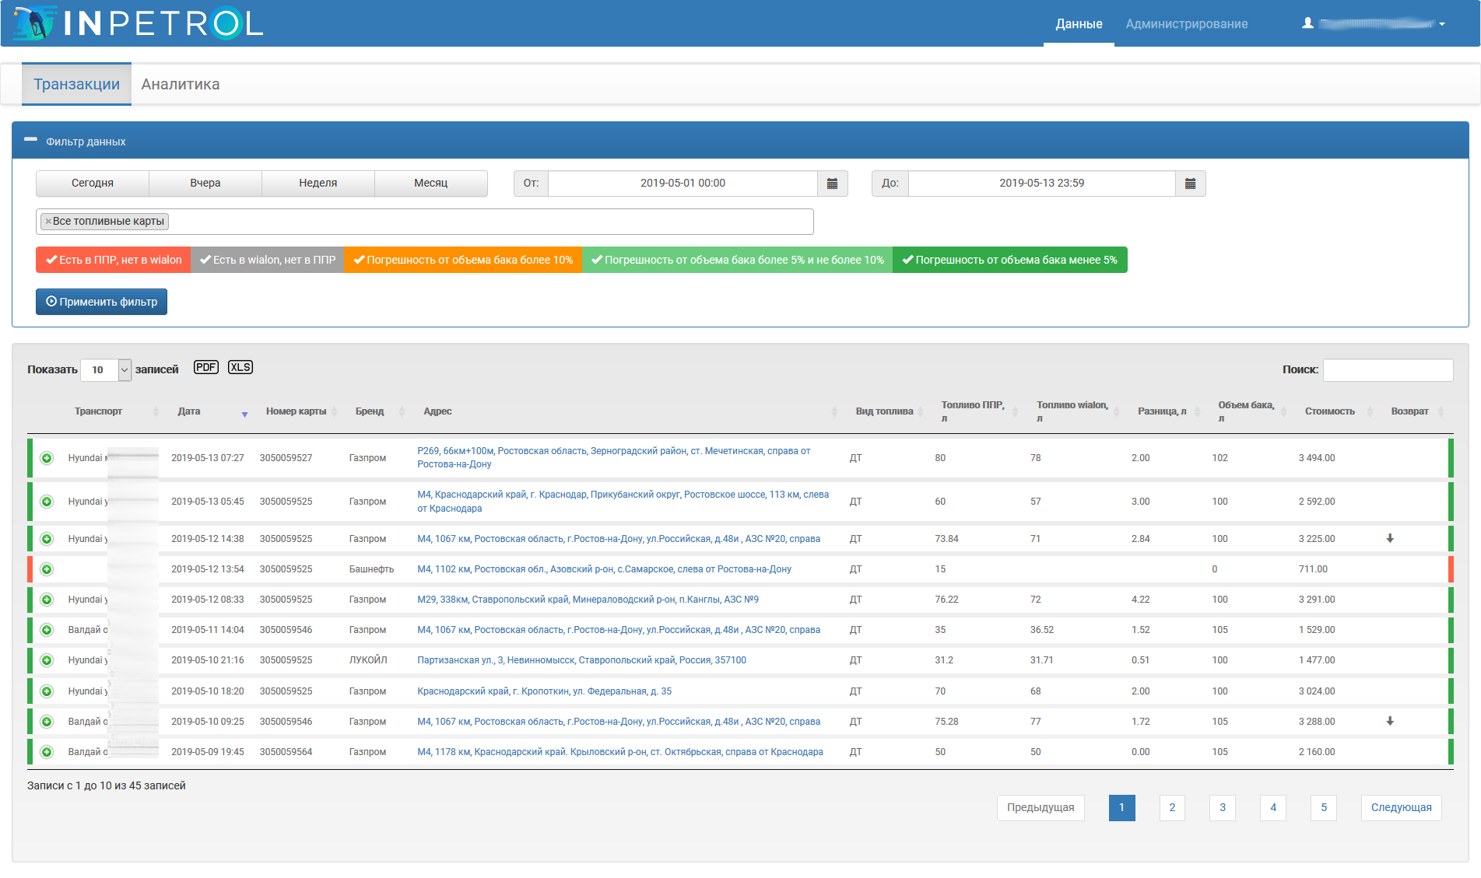This screenshot has height=878, width=1481.
Task: Open the user account menu
Action: [1374, 23]
